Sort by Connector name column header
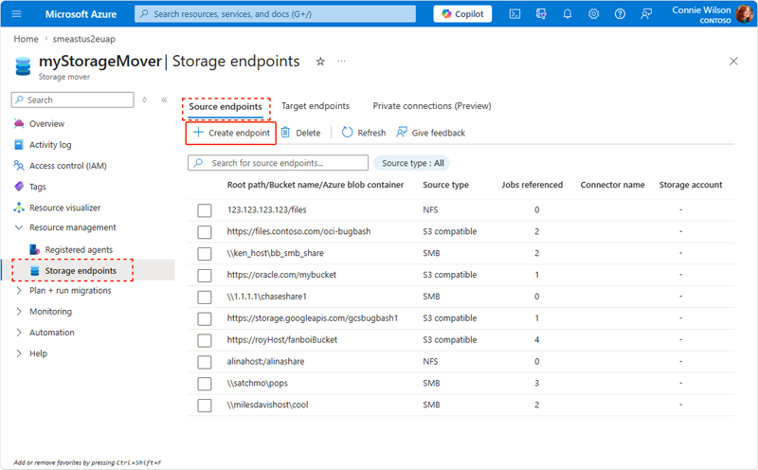The width and height of the screenshot is (758, 470). (x=612, y=185)
